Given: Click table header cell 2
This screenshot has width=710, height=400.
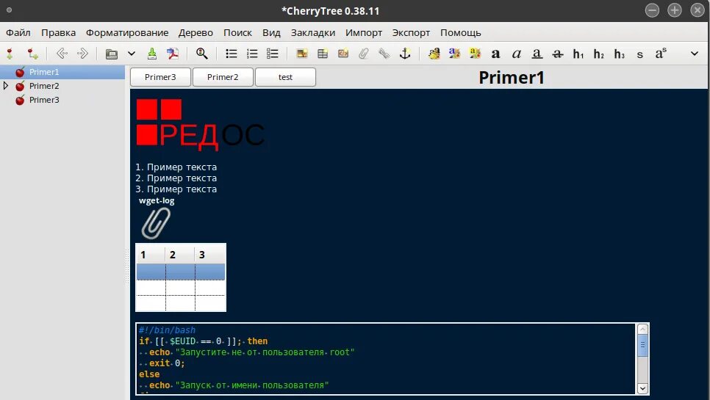Looking at the screenshot, I should coord(180,255).
